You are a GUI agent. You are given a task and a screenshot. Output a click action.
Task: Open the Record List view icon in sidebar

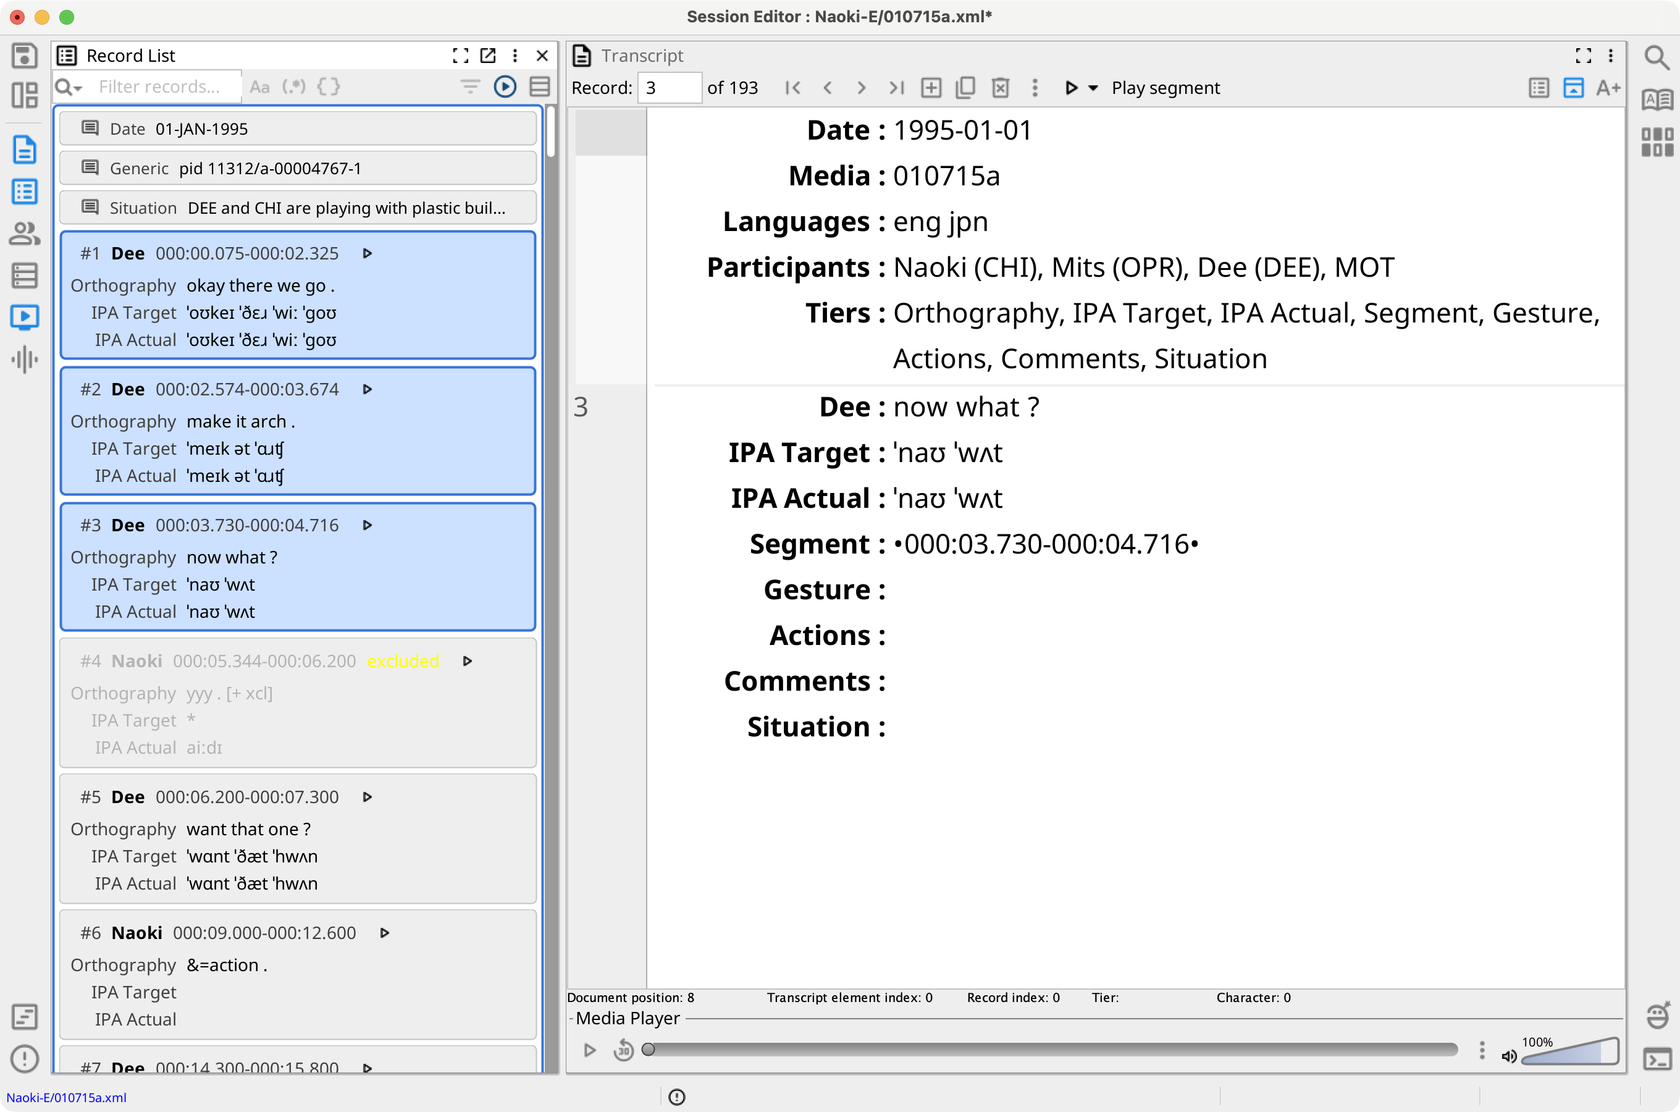click(x=24, y=192)
